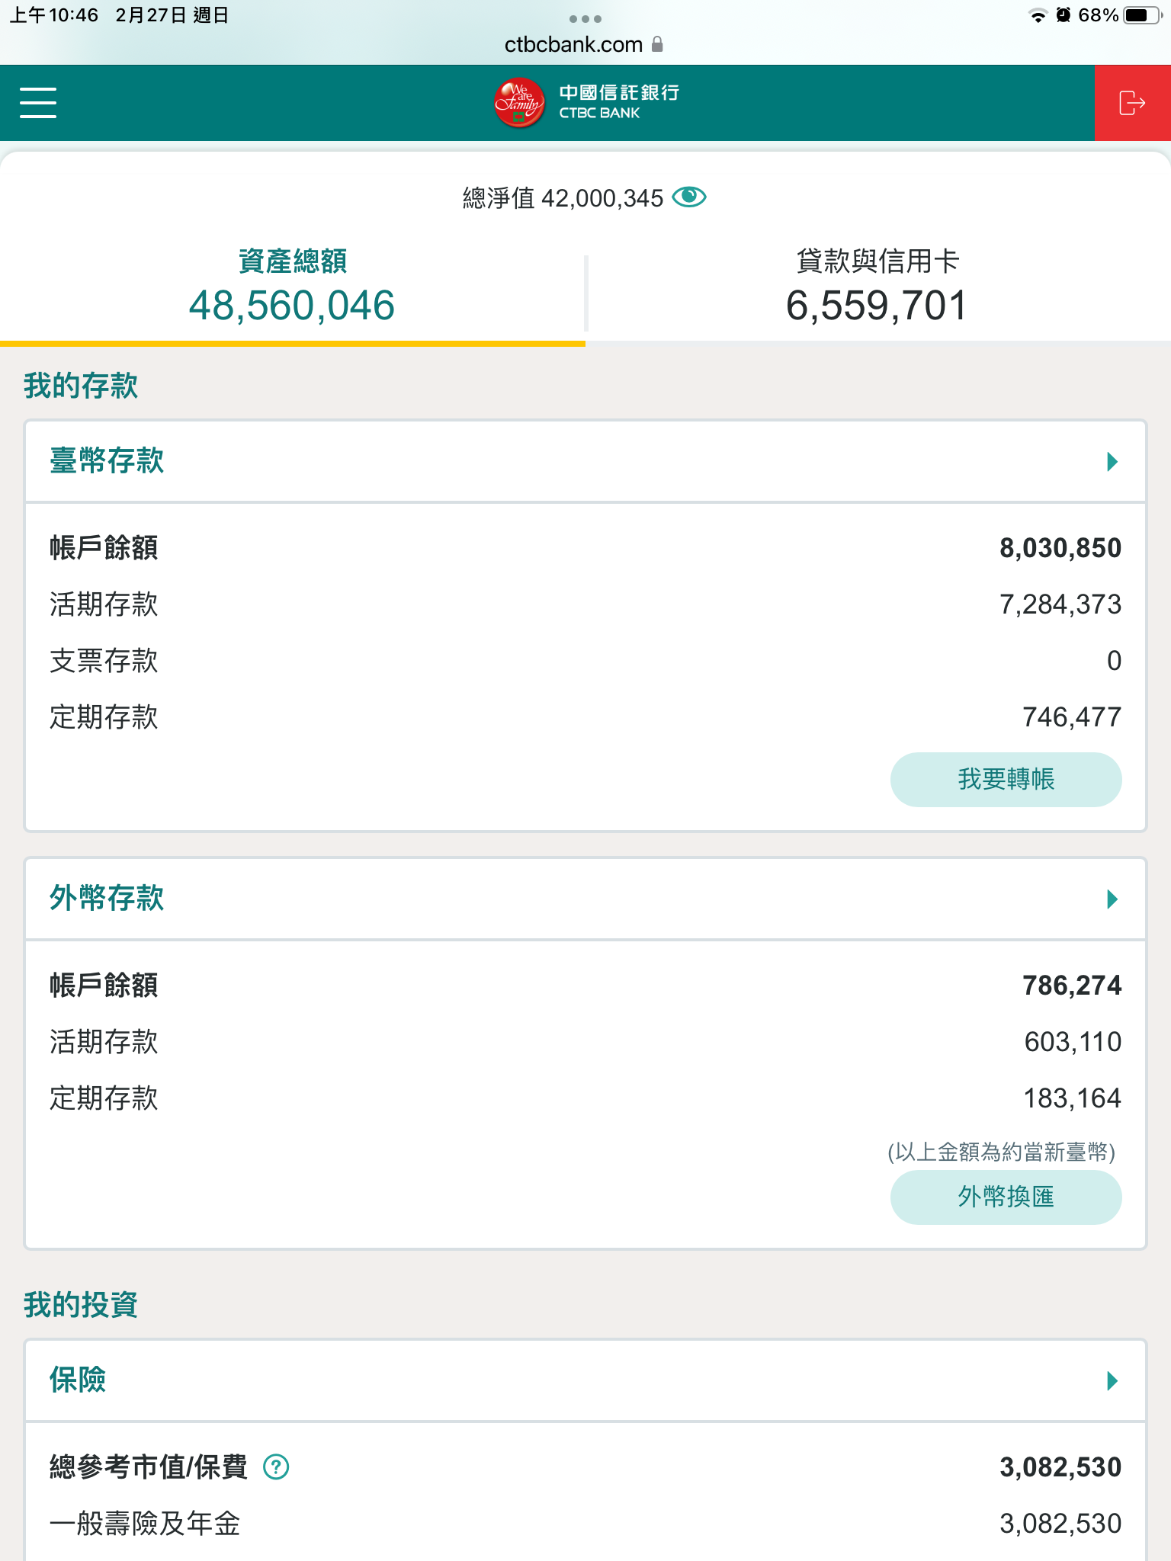Click the CTBC Bank logo
Viewport: 1171px width, 1561px height.
tap(585, 103)
